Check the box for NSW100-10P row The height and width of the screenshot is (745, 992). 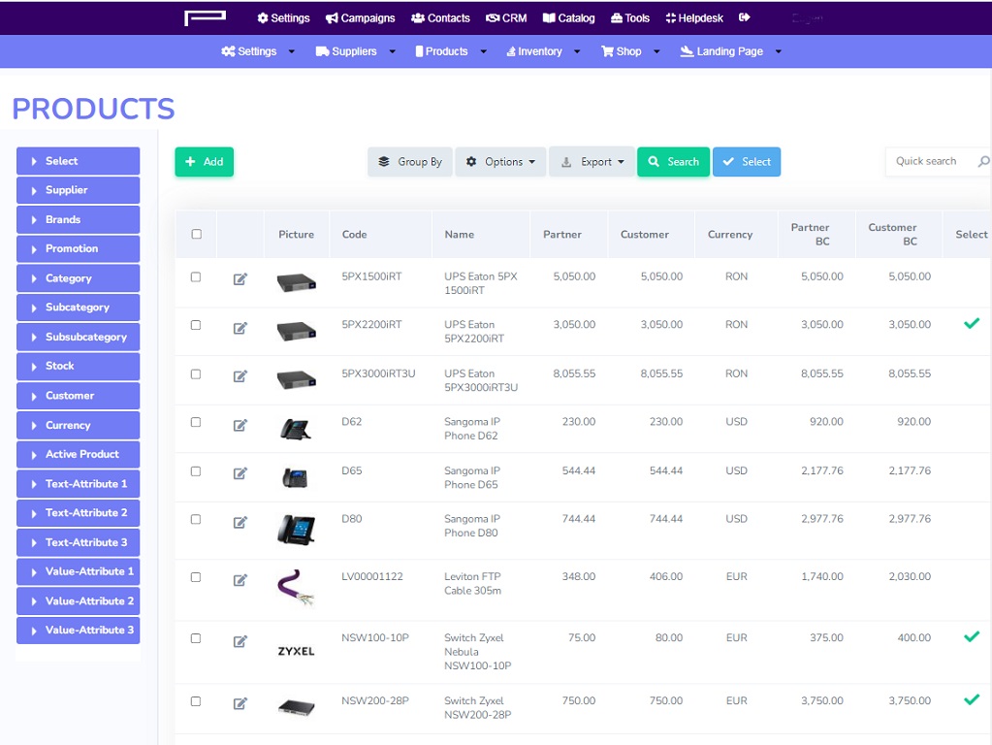(x=196, y=638)
